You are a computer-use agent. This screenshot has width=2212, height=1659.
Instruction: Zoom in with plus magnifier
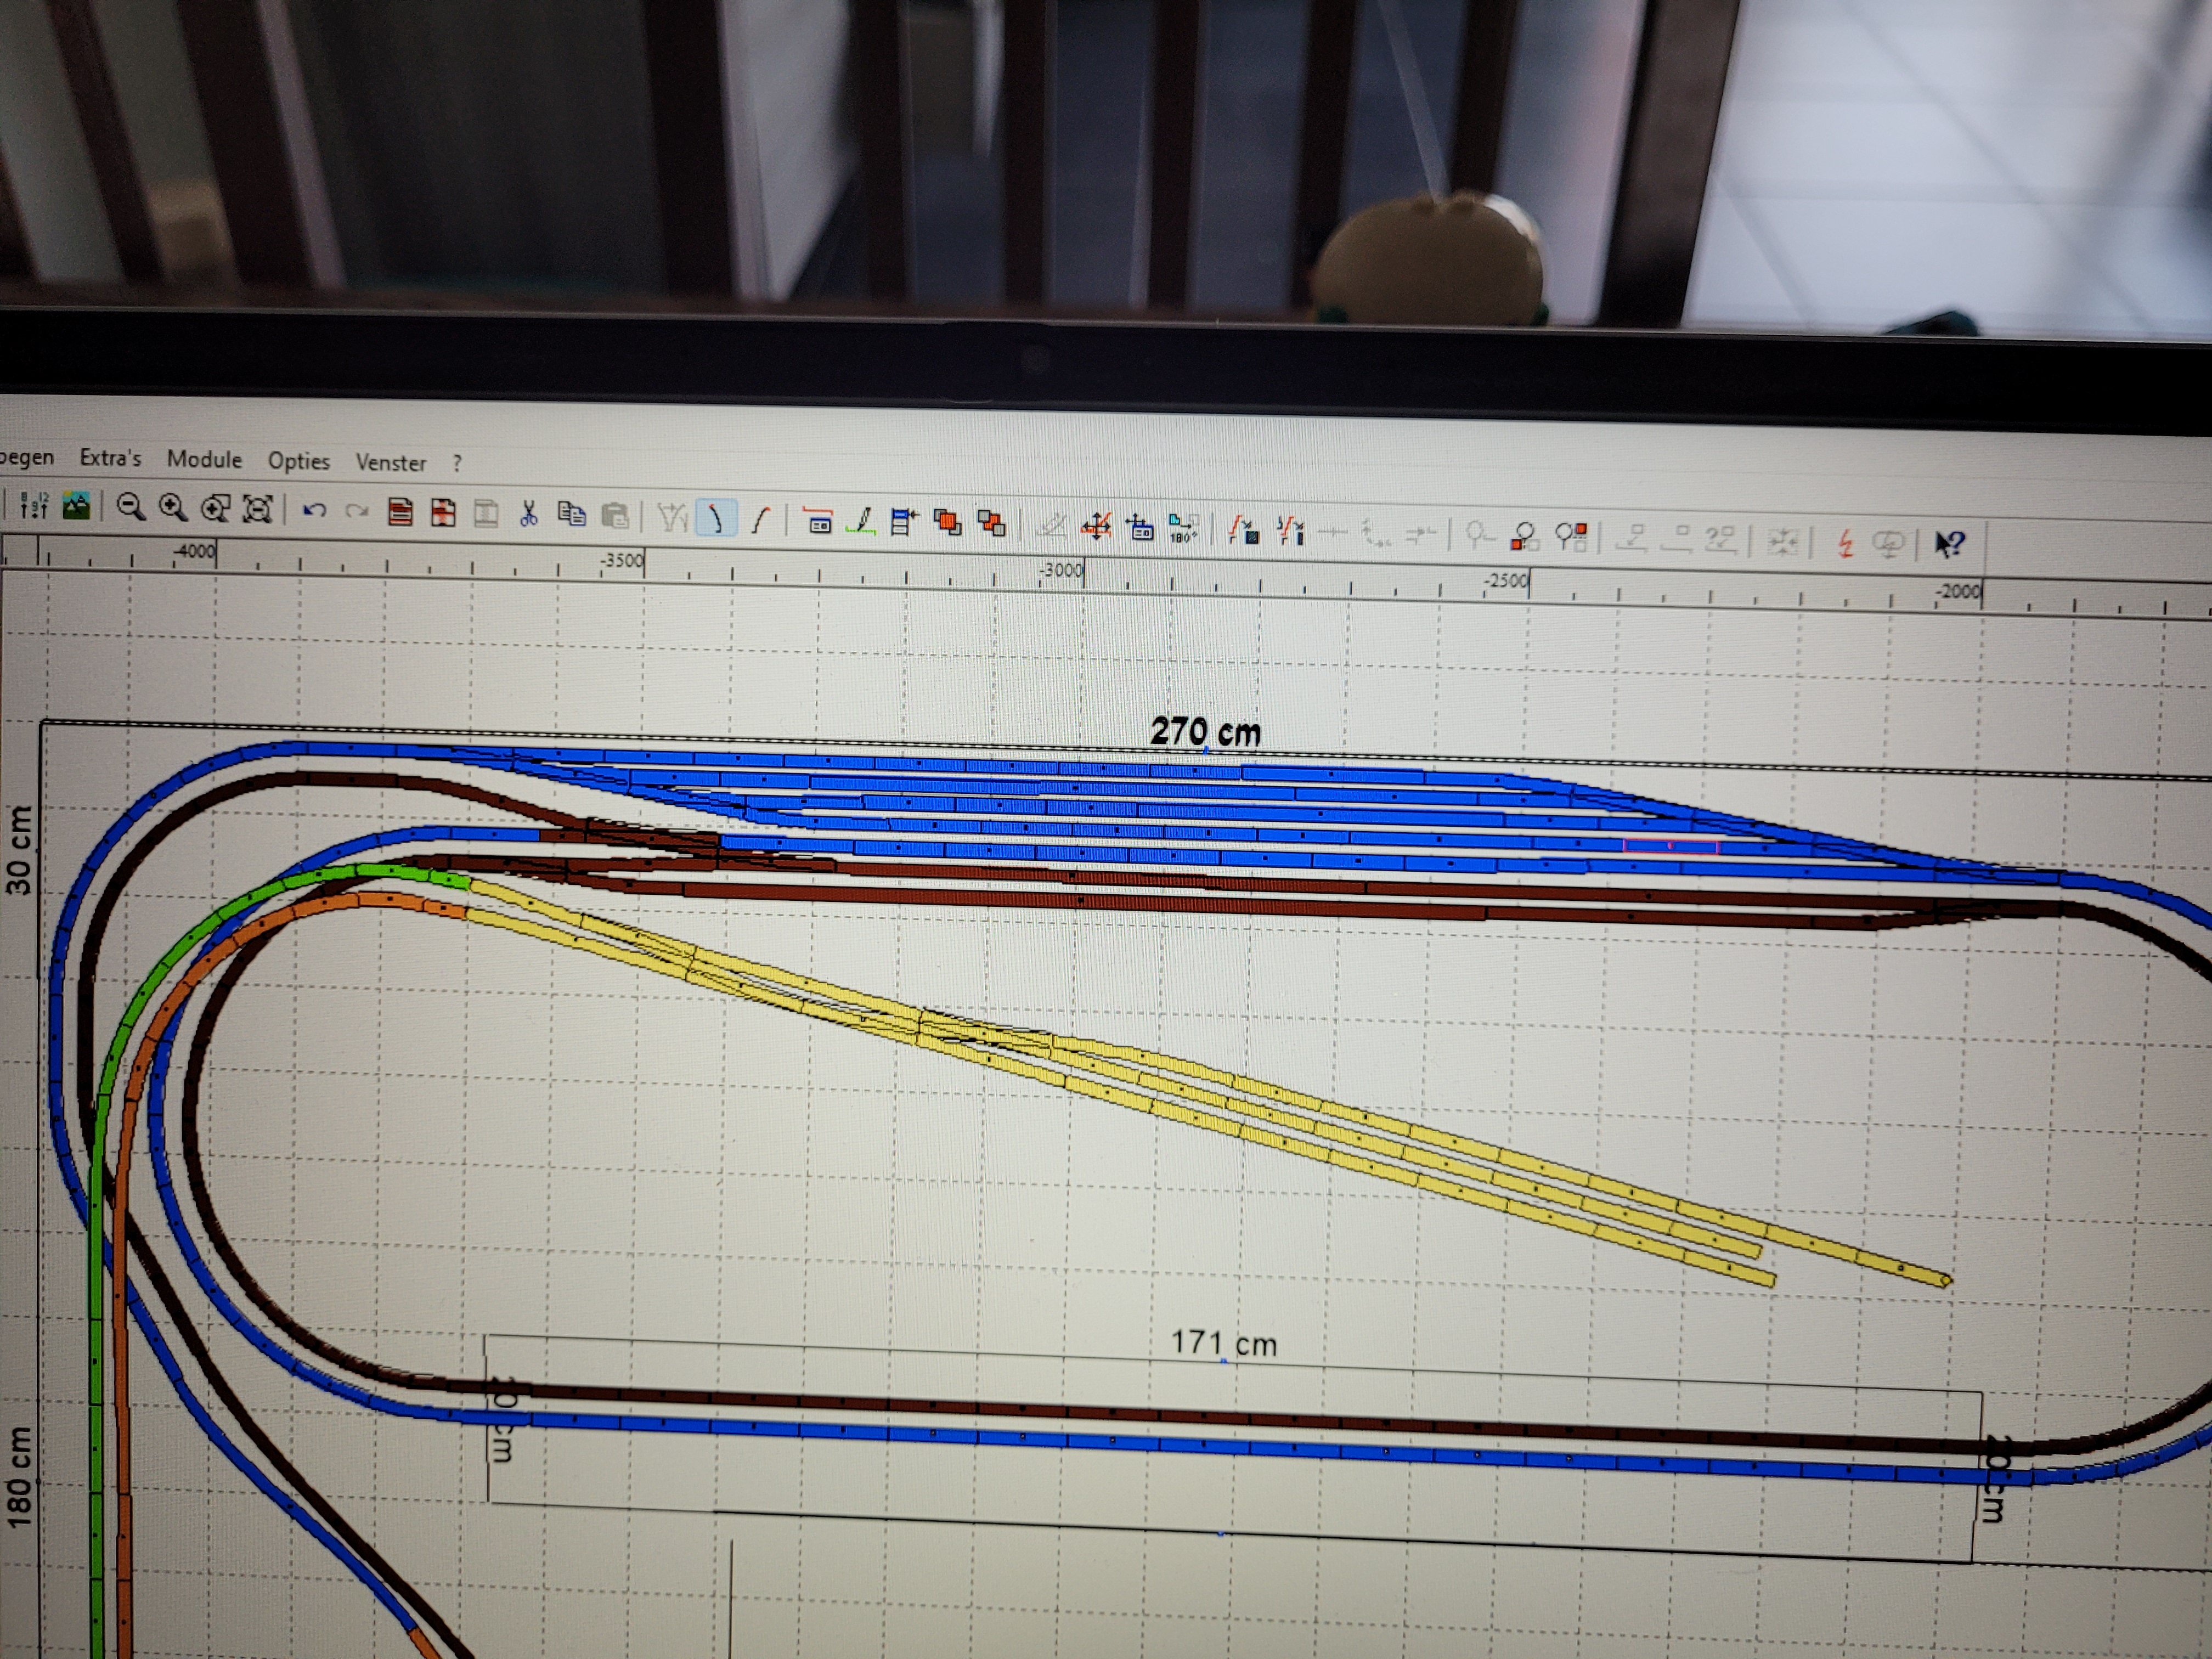coord(173,508)
